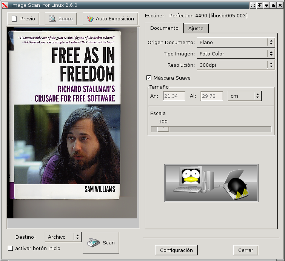
Task: Open the Origen Documento dropdown showing Plano
Action: pos(236,43)
